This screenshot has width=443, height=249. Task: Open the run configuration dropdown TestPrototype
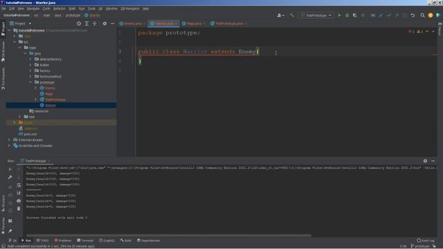click(x=316, y=15)
